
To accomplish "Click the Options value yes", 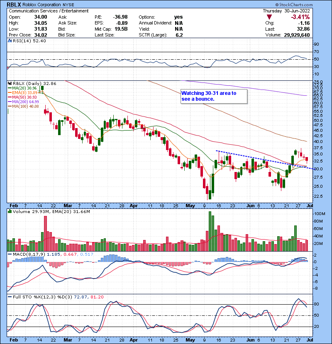I will [x=178, y=17].
